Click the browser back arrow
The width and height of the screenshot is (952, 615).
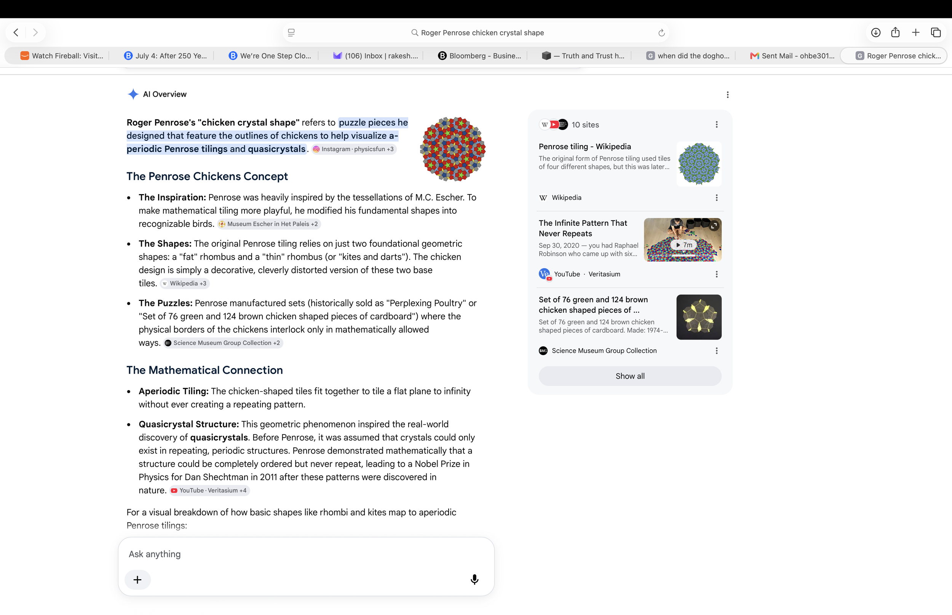(x=16, y=32)
